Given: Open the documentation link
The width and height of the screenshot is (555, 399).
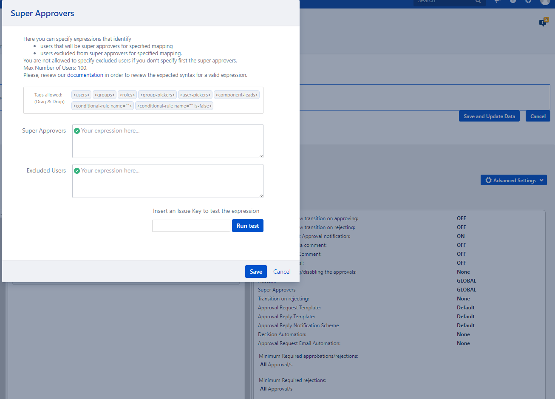Looking at the screenshot, I should tap(85, 75).
